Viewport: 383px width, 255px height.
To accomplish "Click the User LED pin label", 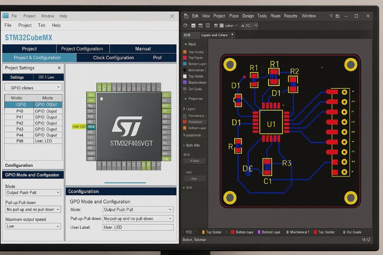I will click(79, 126).
